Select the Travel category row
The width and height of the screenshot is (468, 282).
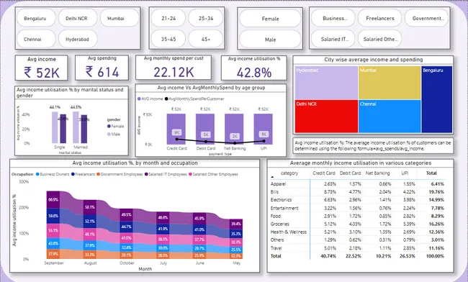tap(357, 248)
